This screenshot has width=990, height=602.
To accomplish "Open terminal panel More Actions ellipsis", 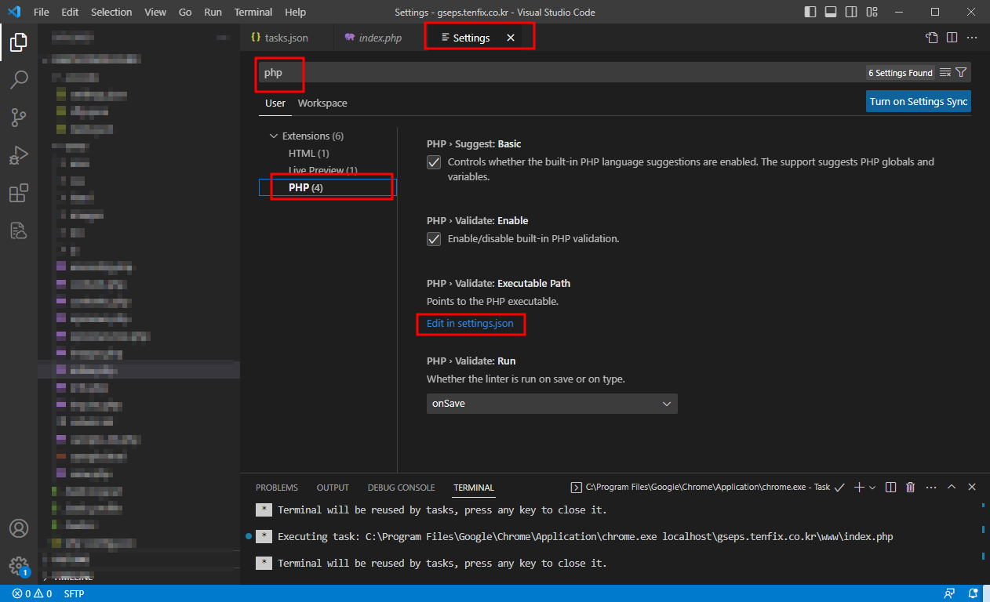I will [x=930, y=487].
